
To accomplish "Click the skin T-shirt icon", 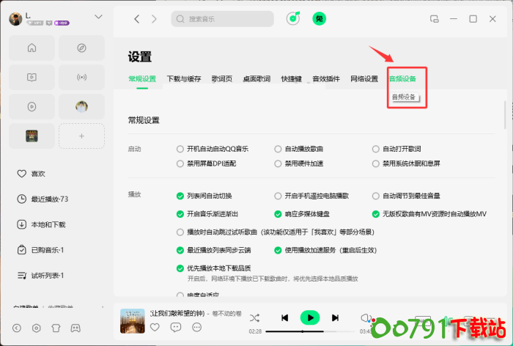I will pos(55,328).
